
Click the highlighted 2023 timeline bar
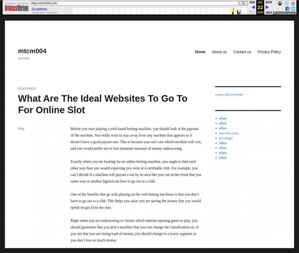pyautogui.click(x=233, y=11)
